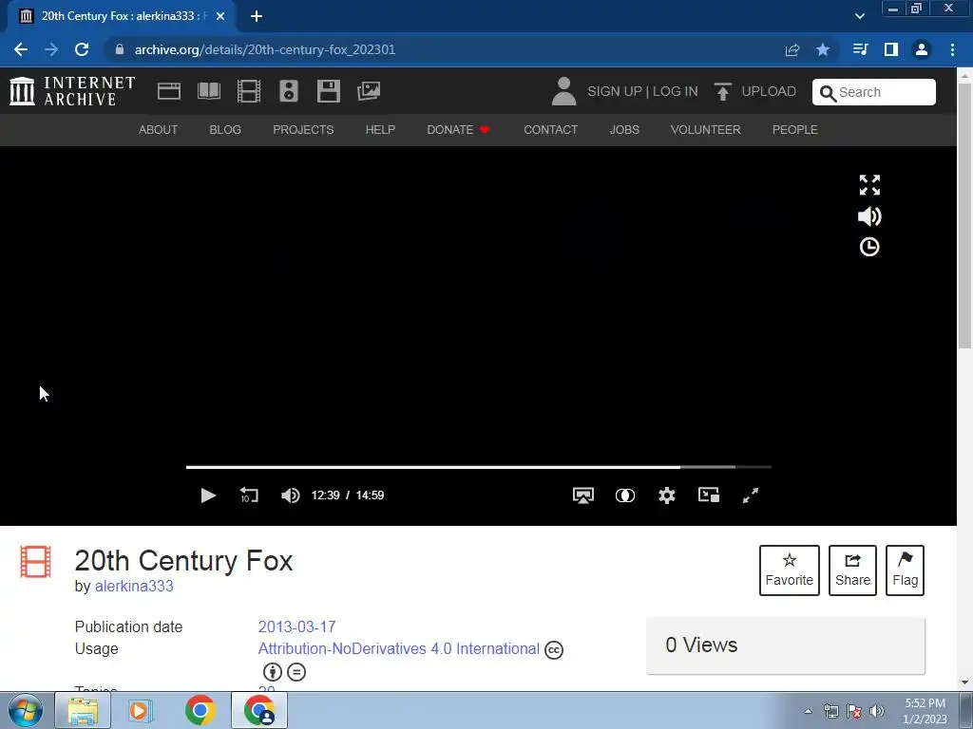973x729 pixels.
Task: Click the UPLOAD link text
Action: click(769, 91)
